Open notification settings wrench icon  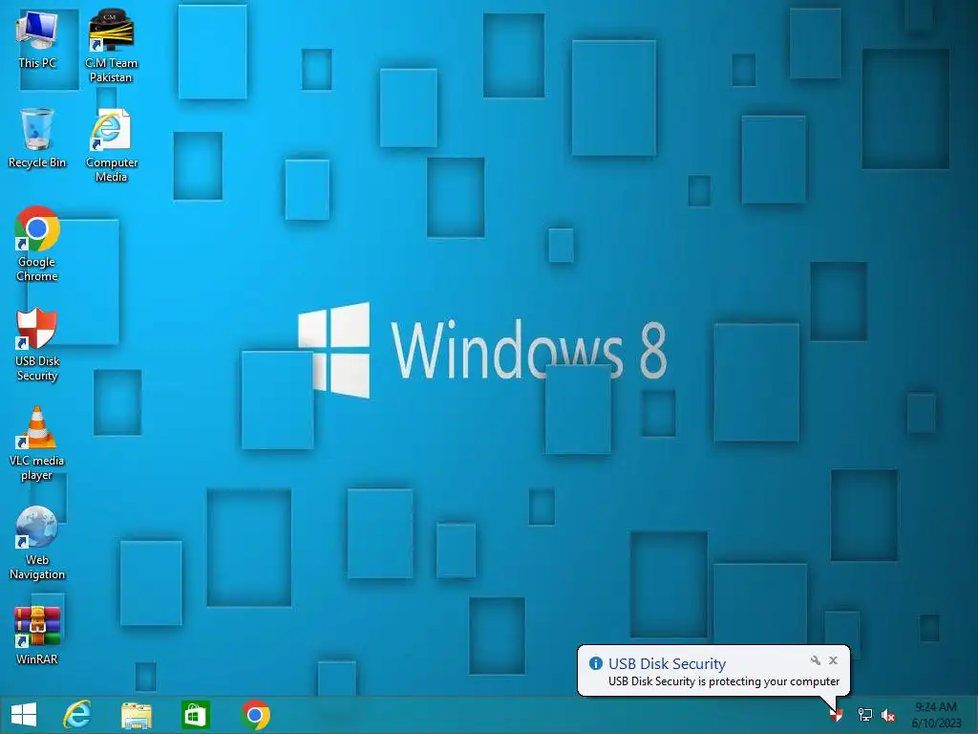(x=816, y=660)
